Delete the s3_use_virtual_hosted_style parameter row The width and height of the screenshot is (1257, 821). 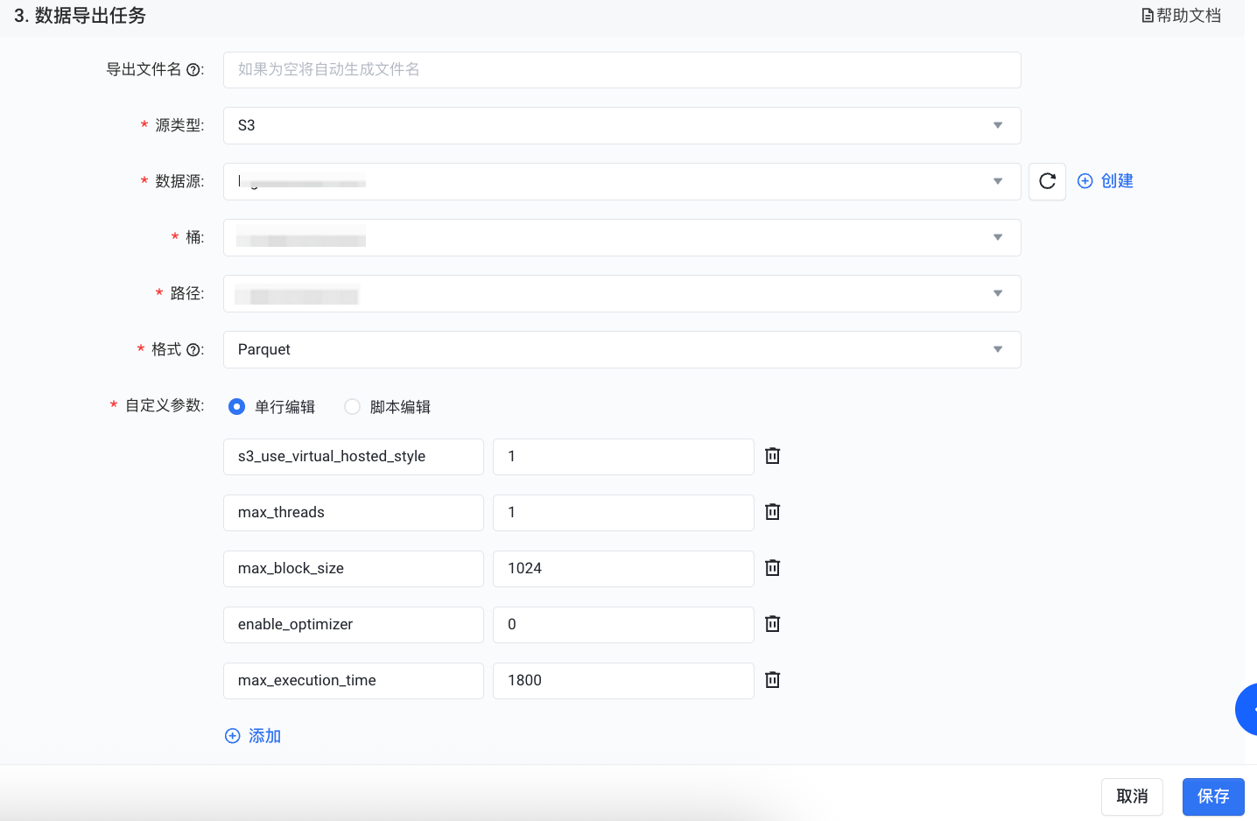(772, 456)
